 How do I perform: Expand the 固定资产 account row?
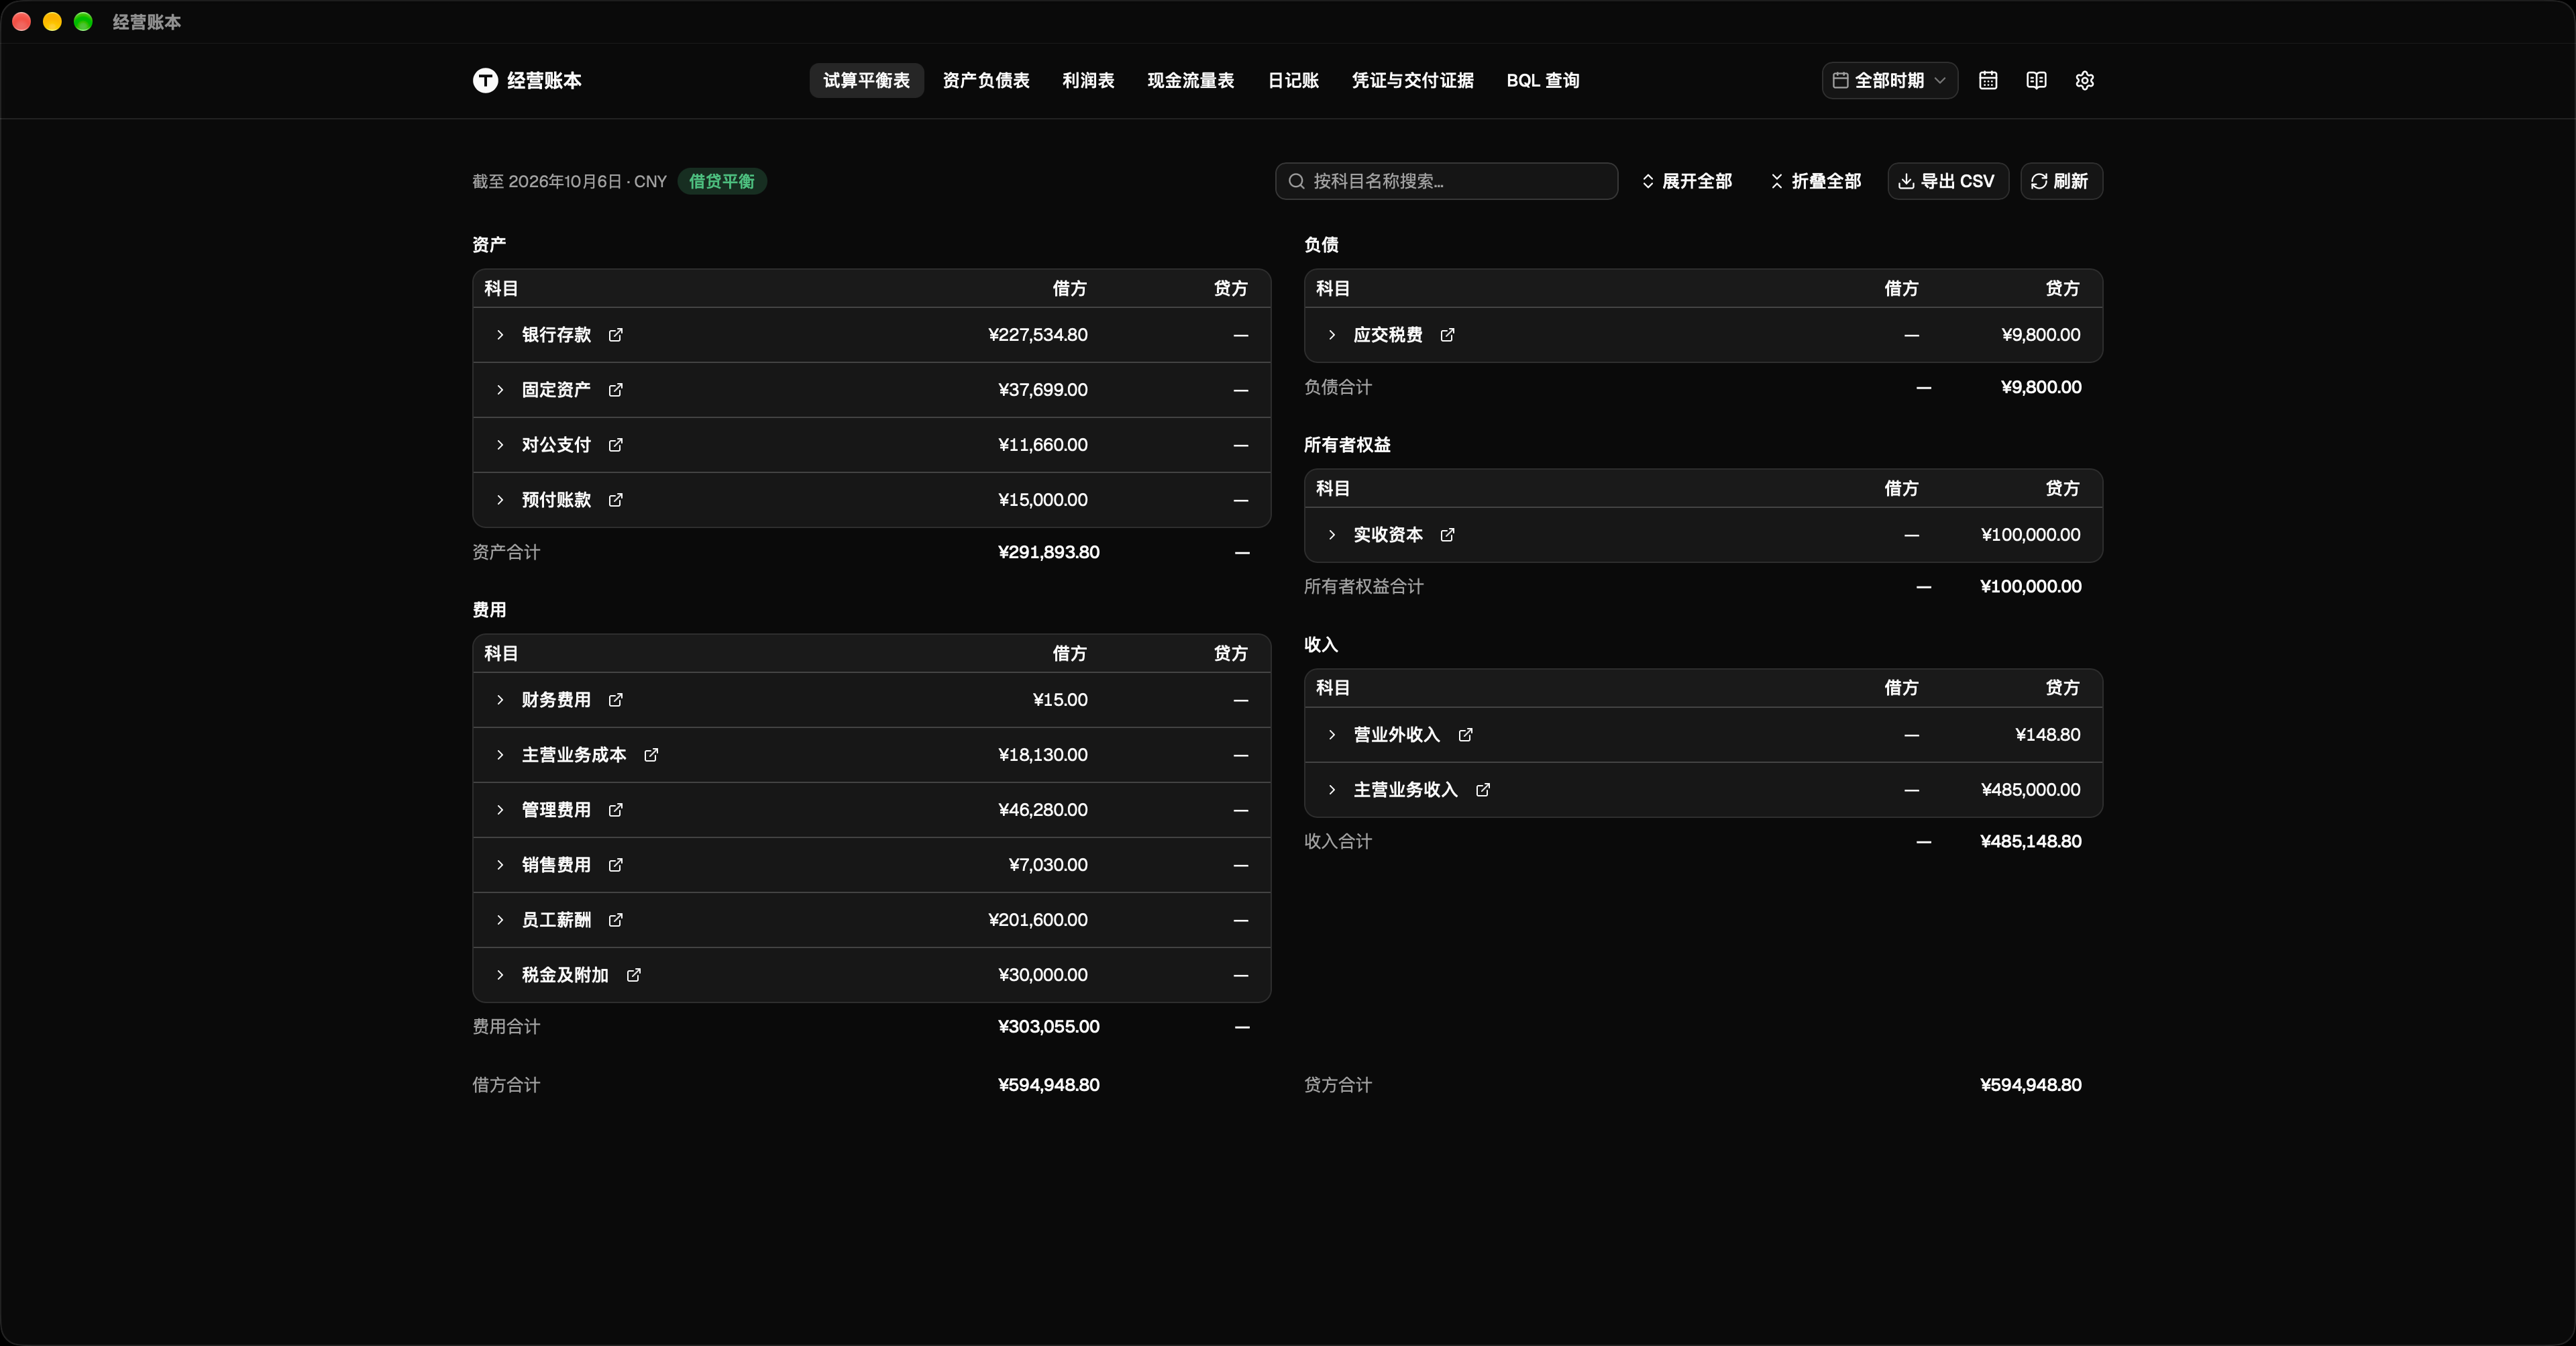500,390
